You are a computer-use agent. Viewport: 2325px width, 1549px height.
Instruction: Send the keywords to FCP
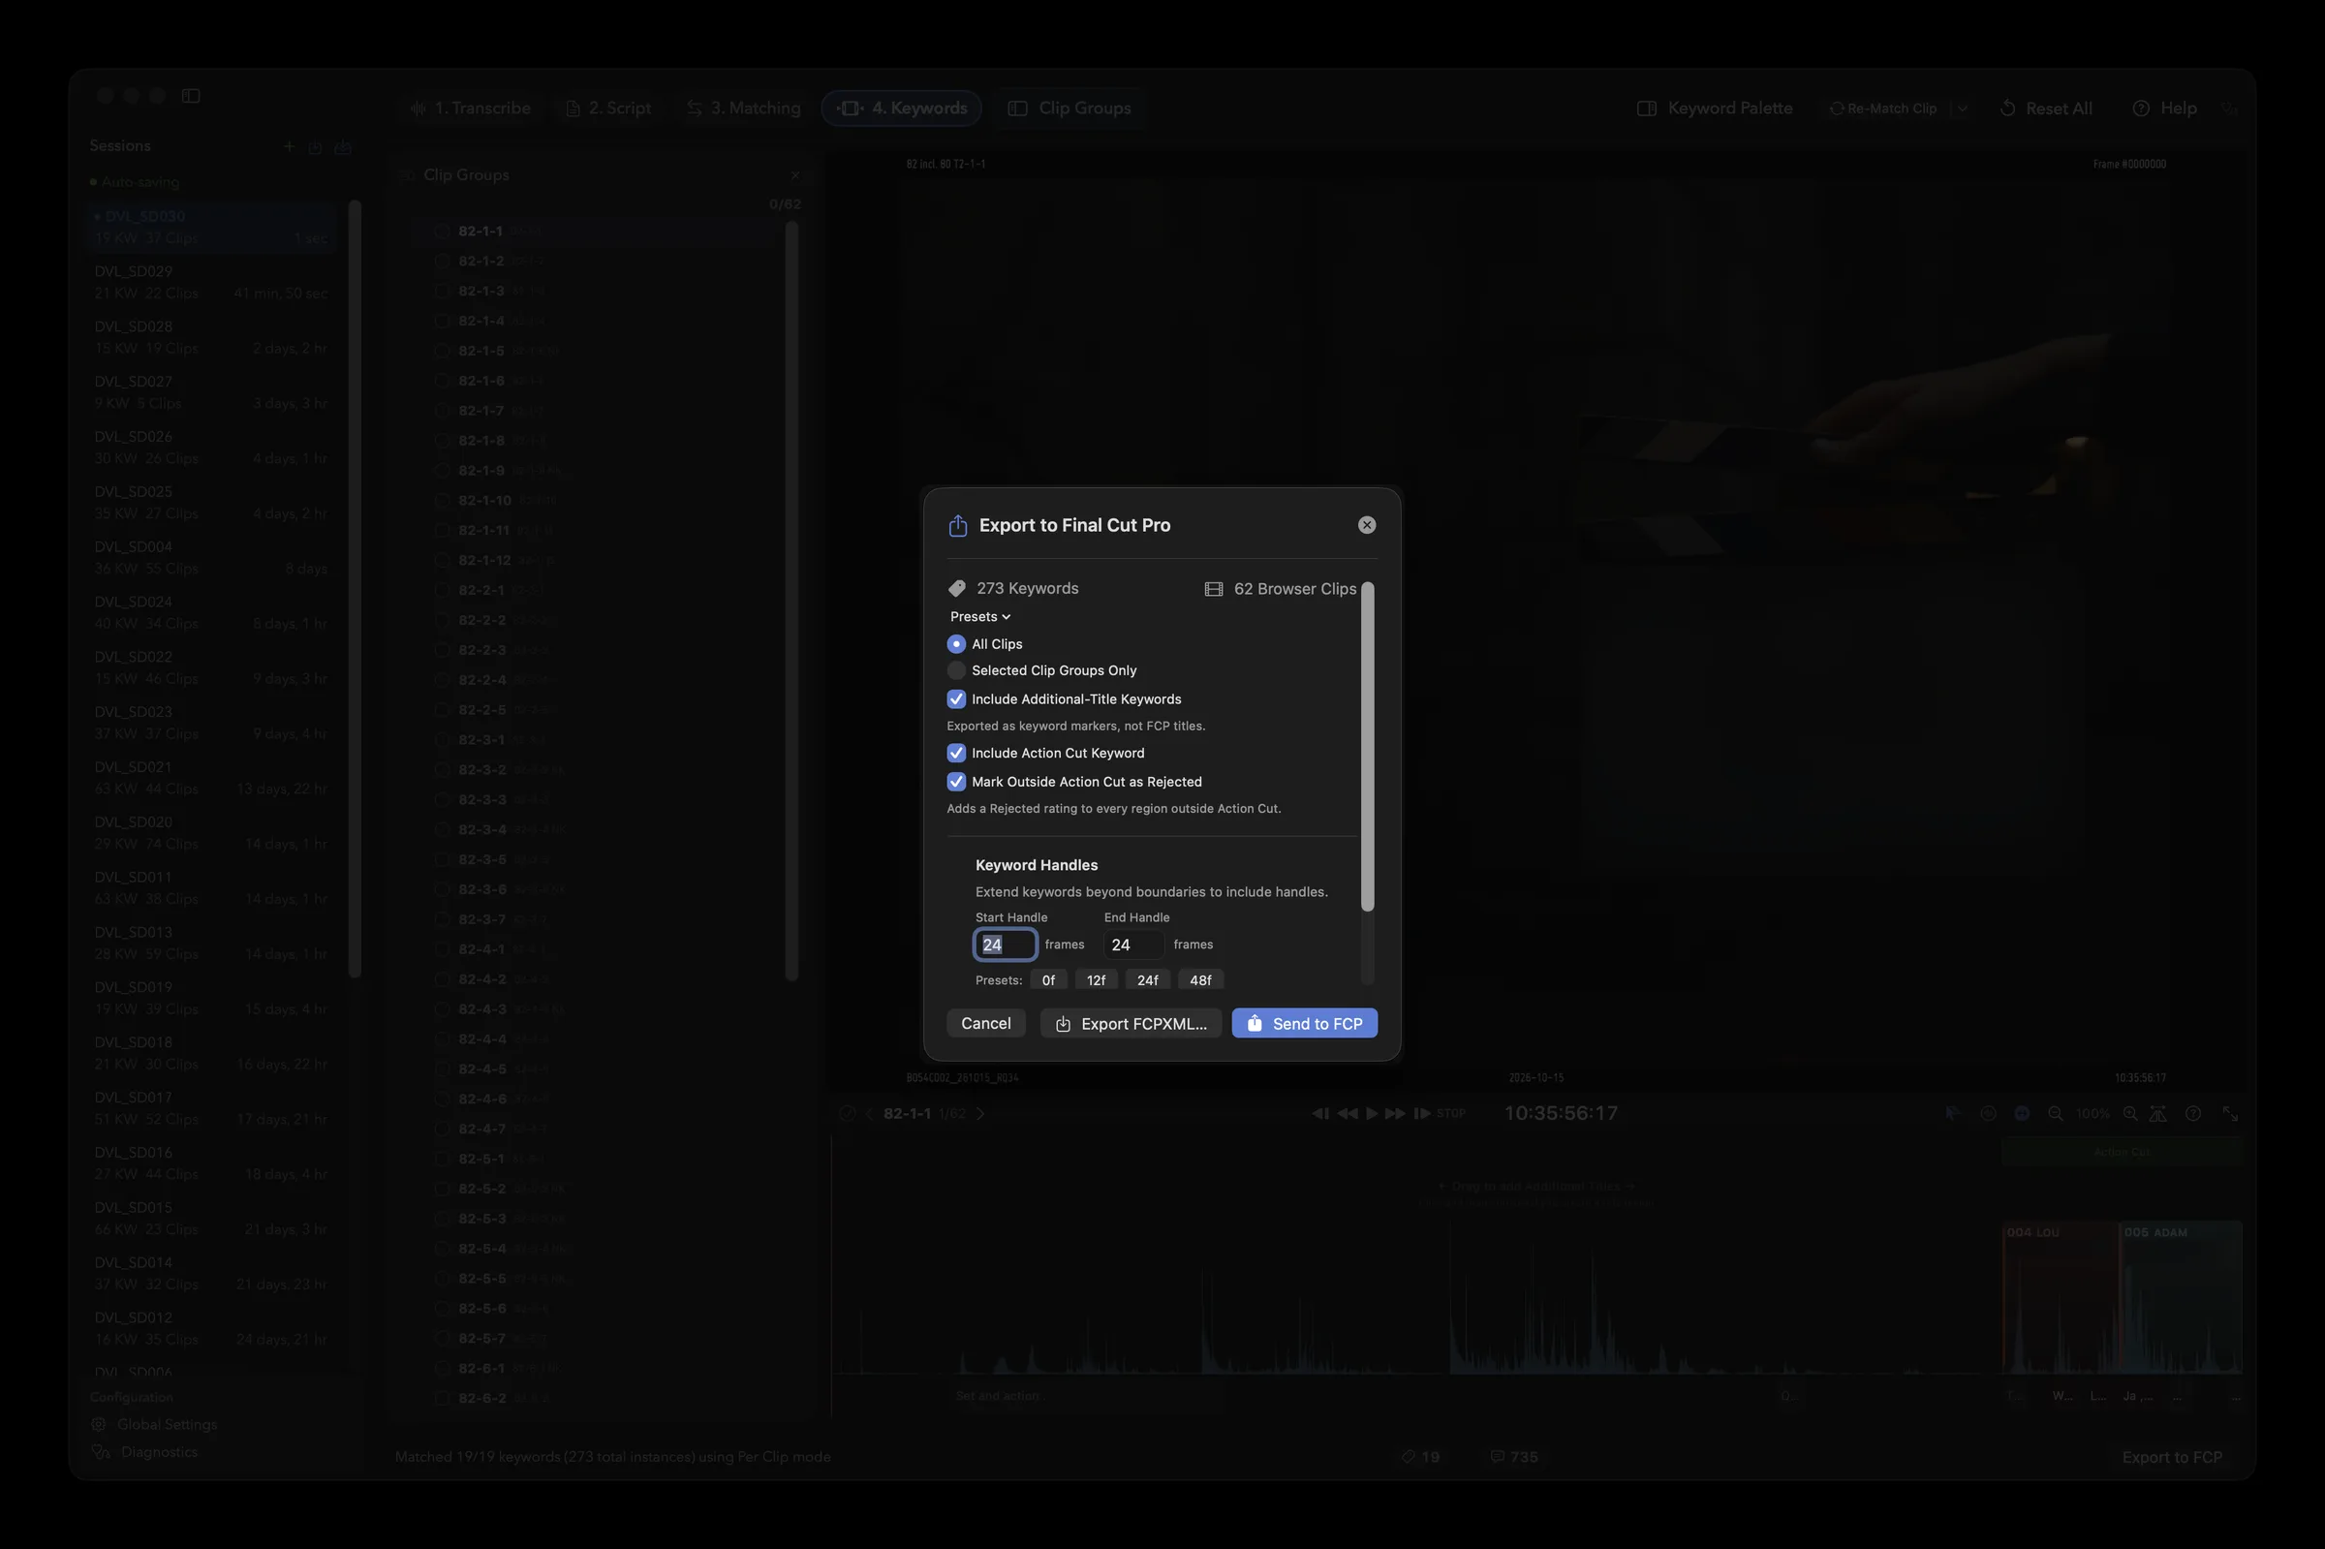tap(1304, 1023)
